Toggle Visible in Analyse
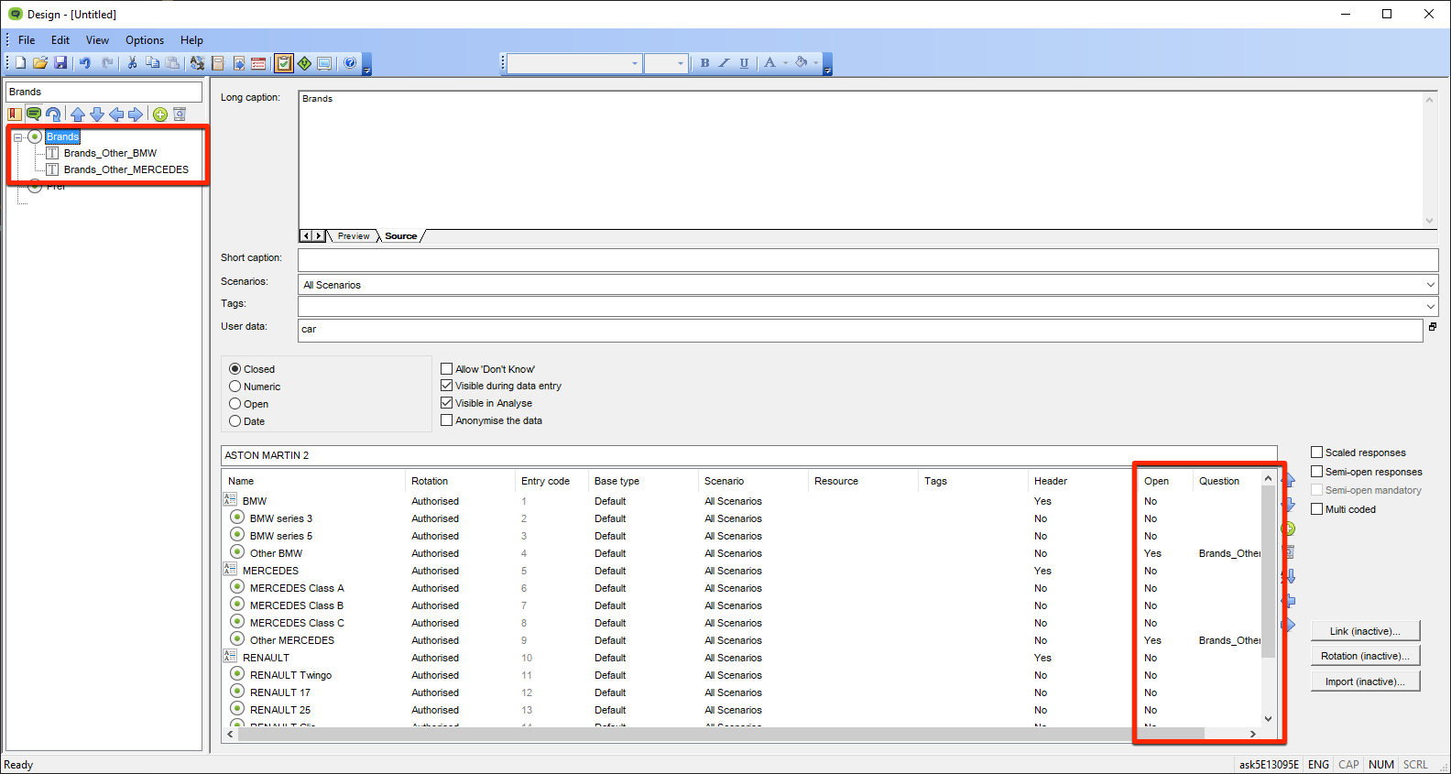Screen dimensions: 1451x774 click(447, 403)
